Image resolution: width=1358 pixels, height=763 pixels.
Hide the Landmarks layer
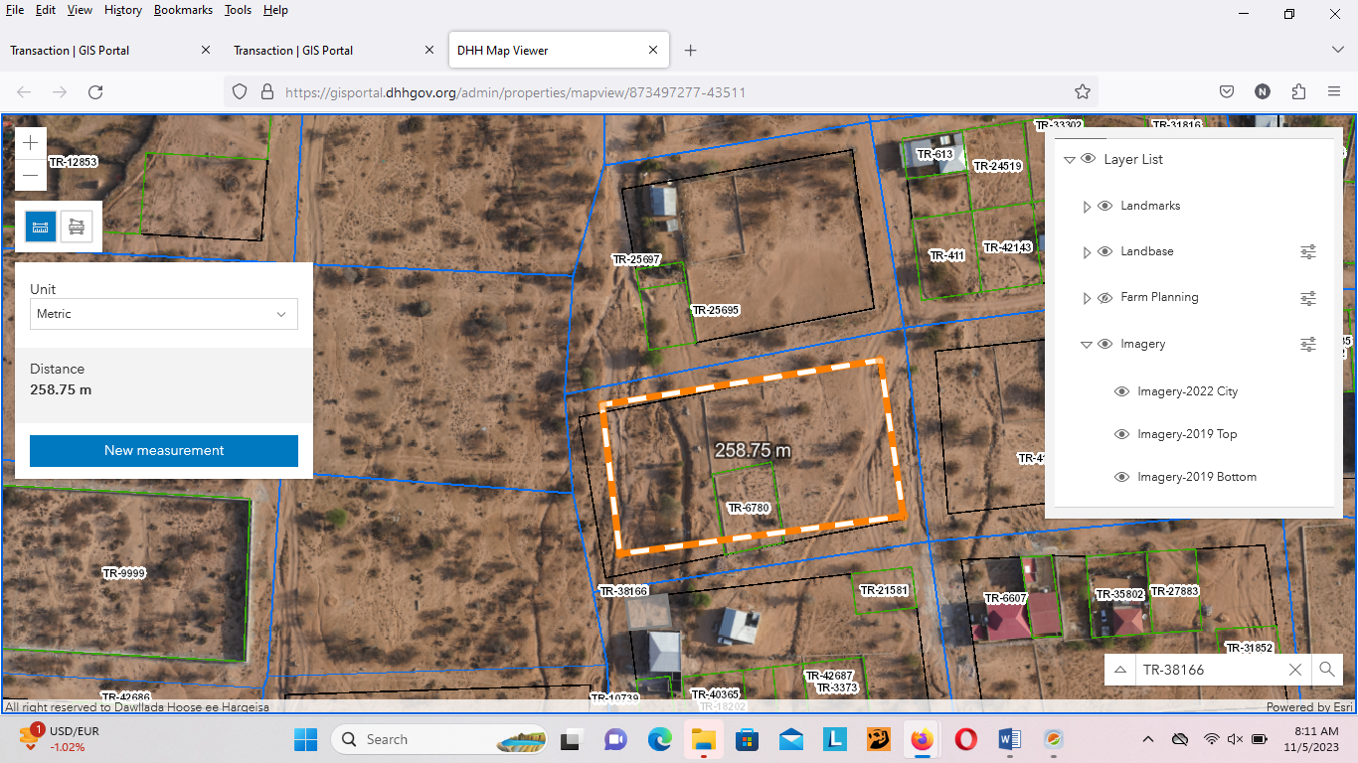(1104, 206)
